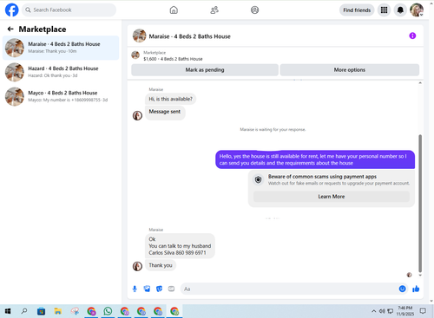The height and width of the screenshot is (318, 434).
Task: Open the Windows Start menu
Action: [x=8, y=311]
